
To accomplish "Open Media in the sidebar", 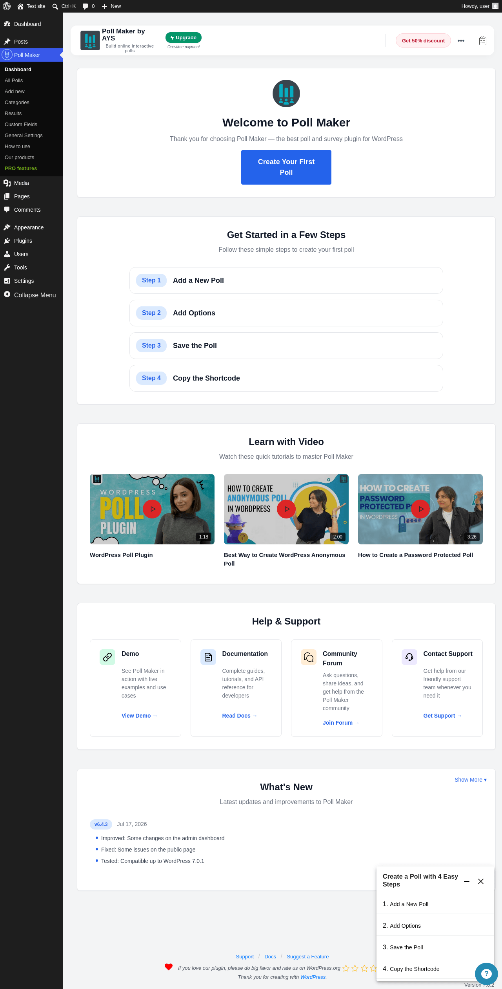I will (x=31, y=183).
